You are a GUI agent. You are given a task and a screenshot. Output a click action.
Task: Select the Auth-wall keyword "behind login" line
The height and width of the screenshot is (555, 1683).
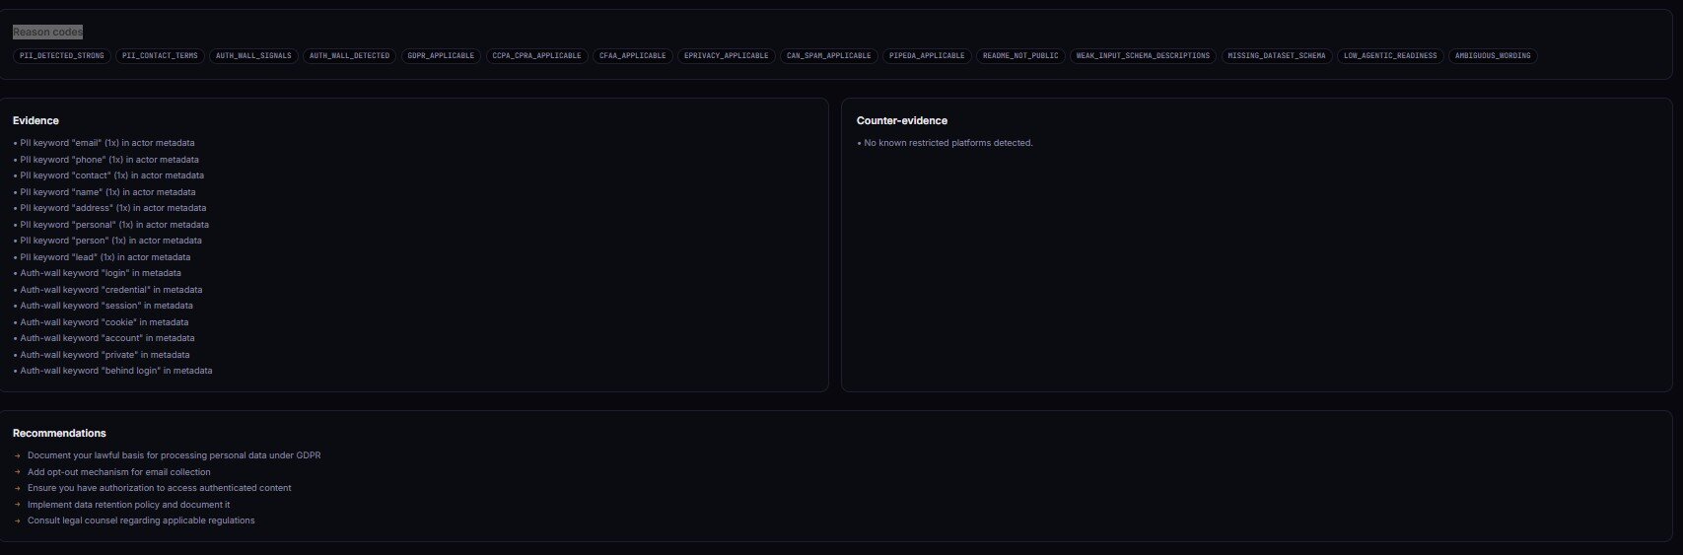tap(112, 371)
